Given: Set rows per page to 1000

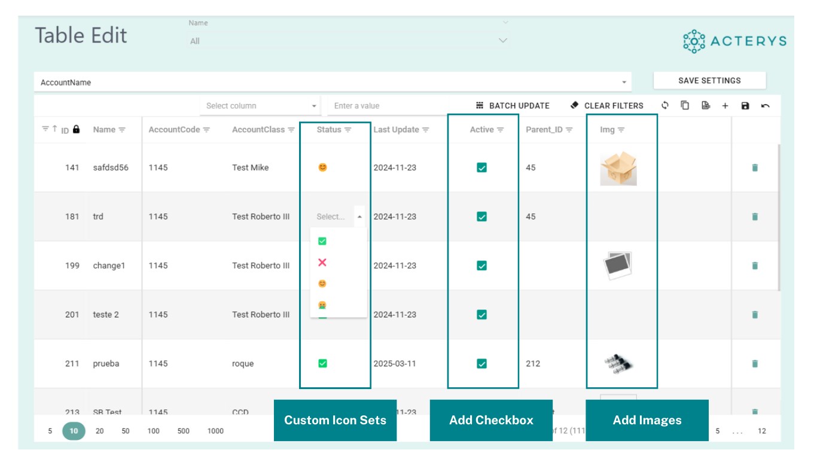Looking at the screenshot, I should click(x=215, y=431).
